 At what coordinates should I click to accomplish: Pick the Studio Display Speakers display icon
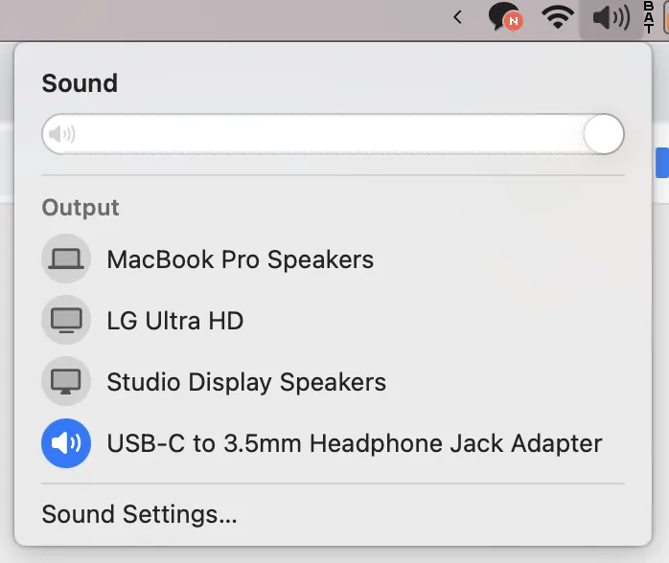tap(66, 381)
